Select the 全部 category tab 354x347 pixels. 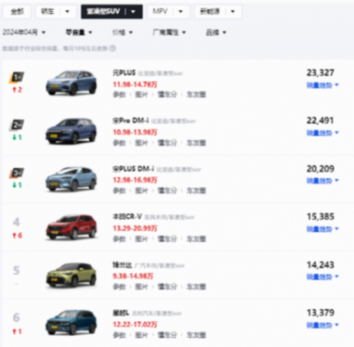click(x=17, y=12)
